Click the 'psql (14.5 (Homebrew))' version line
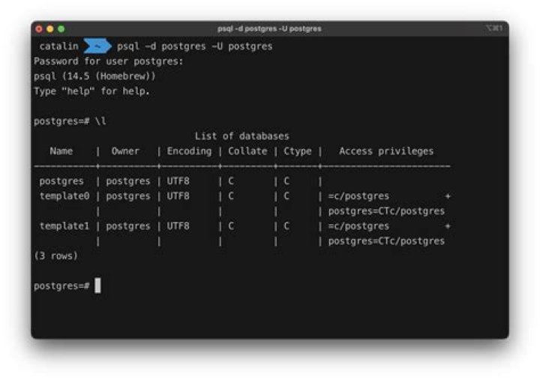 pyautogui.click(x=94, y=76)
